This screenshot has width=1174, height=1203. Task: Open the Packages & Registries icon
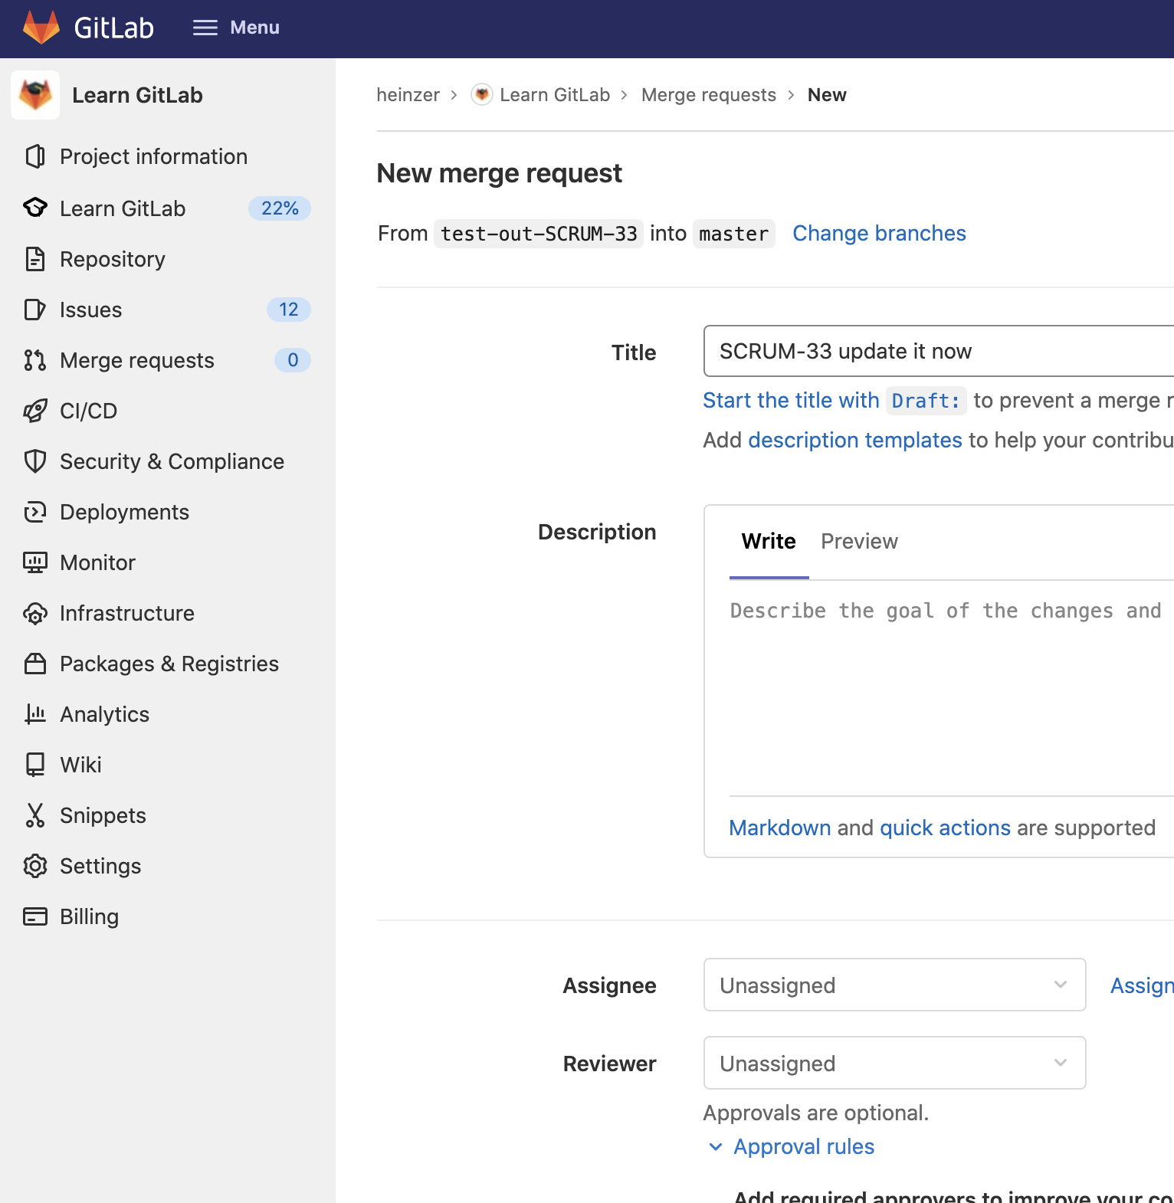coord(34,664)
